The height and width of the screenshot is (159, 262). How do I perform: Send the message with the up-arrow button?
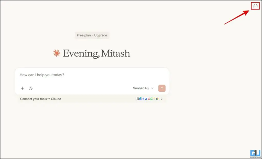(162, 88)
